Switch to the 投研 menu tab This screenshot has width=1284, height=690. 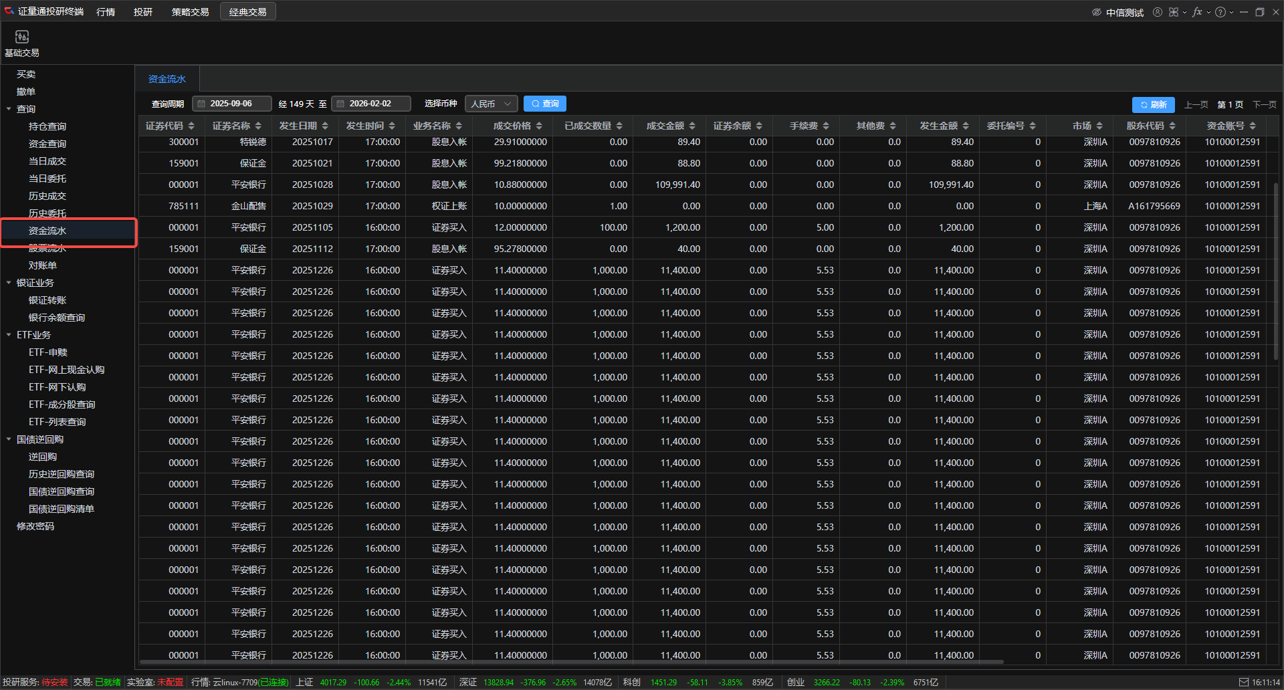tap(142, 12)
